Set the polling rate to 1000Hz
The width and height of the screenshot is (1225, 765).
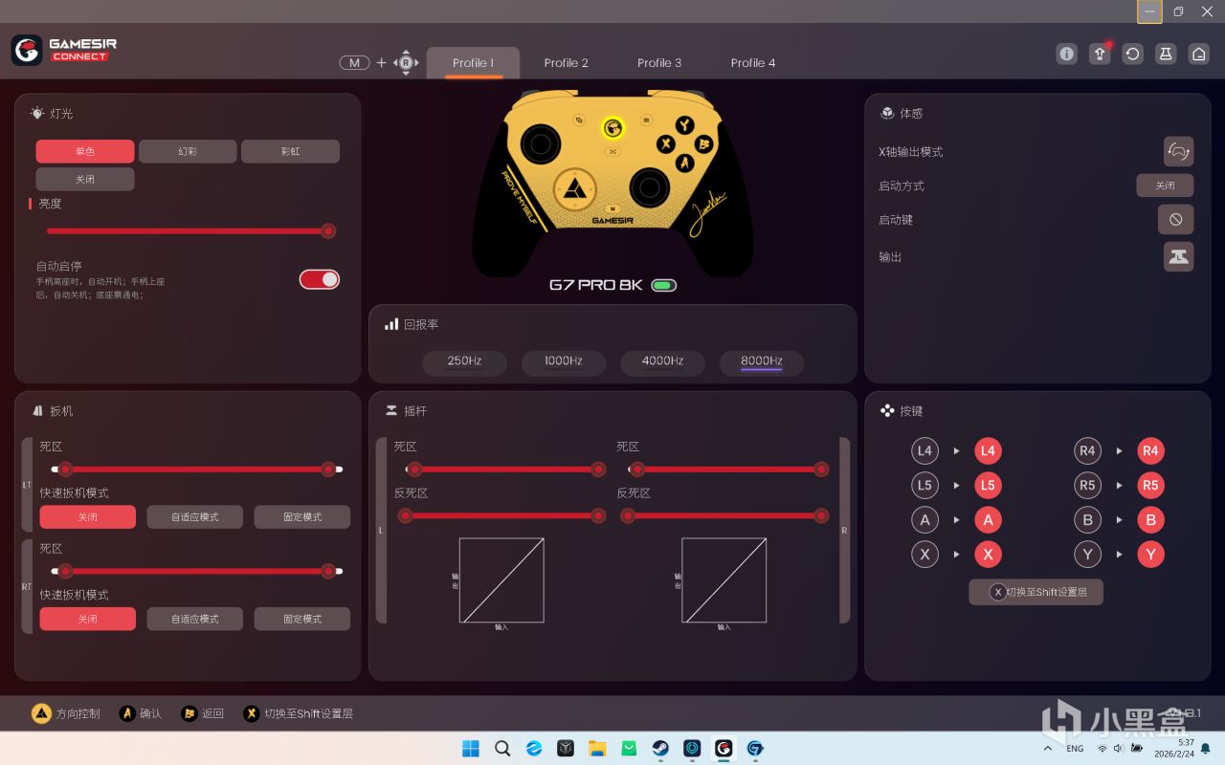click(564, 361)
